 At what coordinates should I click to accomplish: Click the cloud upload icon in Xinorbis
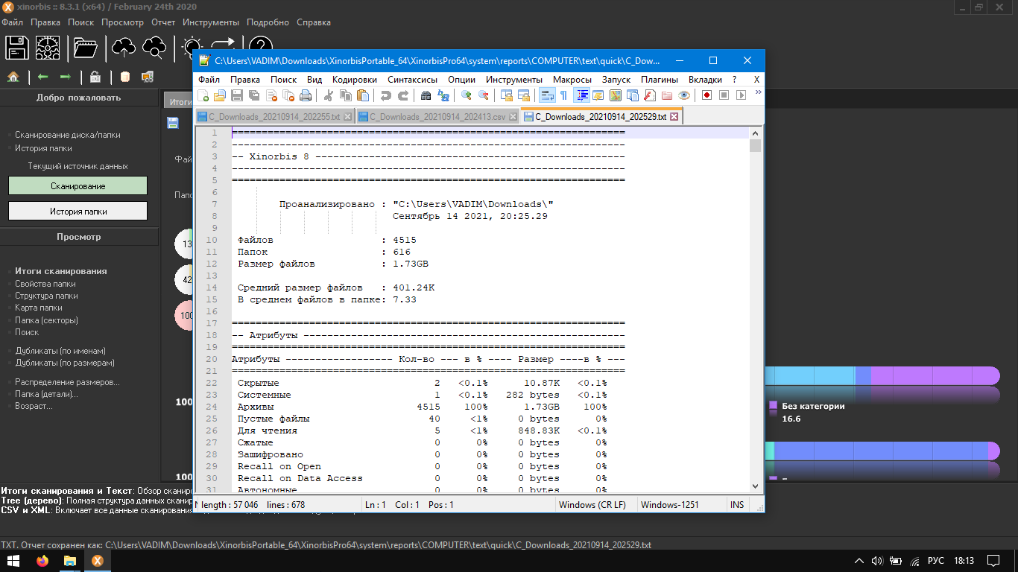123,48
